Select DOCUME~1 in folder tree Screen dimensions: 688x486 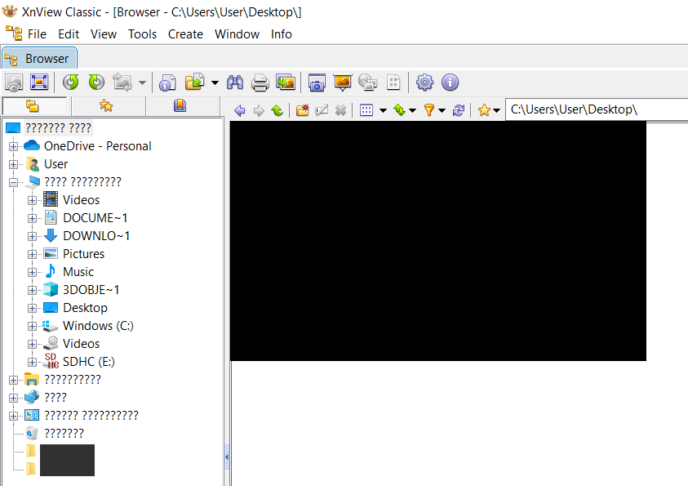click(95, 218)
